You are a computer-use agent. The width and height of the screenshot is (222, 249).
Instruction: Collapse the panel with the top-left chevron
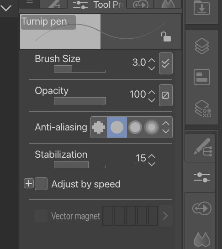[6, 8]
